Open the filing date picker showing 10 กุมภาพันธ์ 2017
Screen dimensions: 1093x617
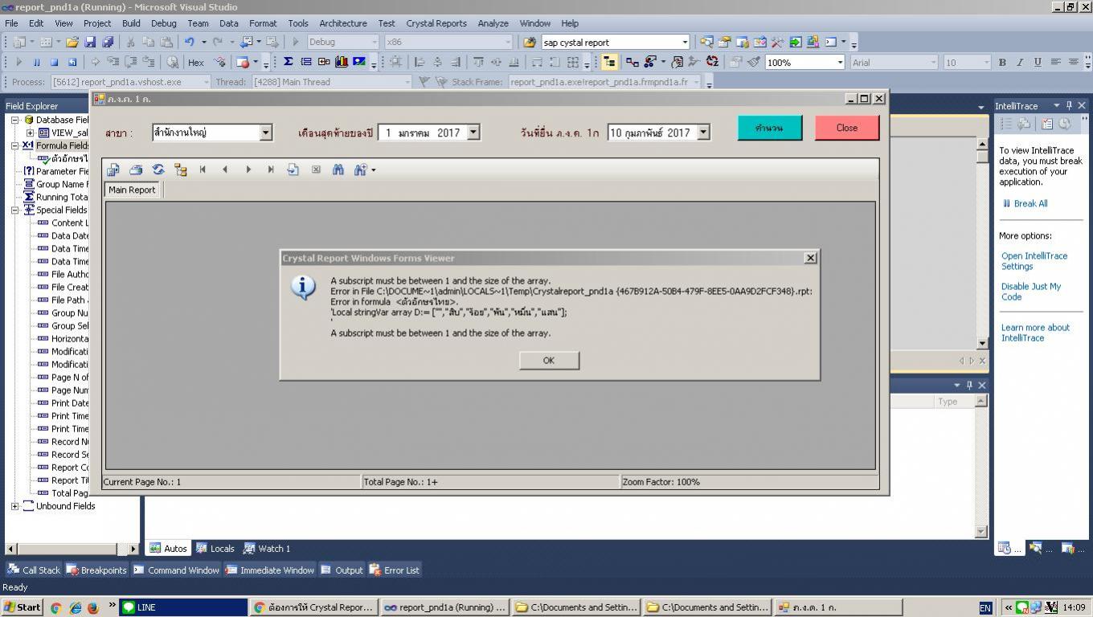[x=703, y=133]
